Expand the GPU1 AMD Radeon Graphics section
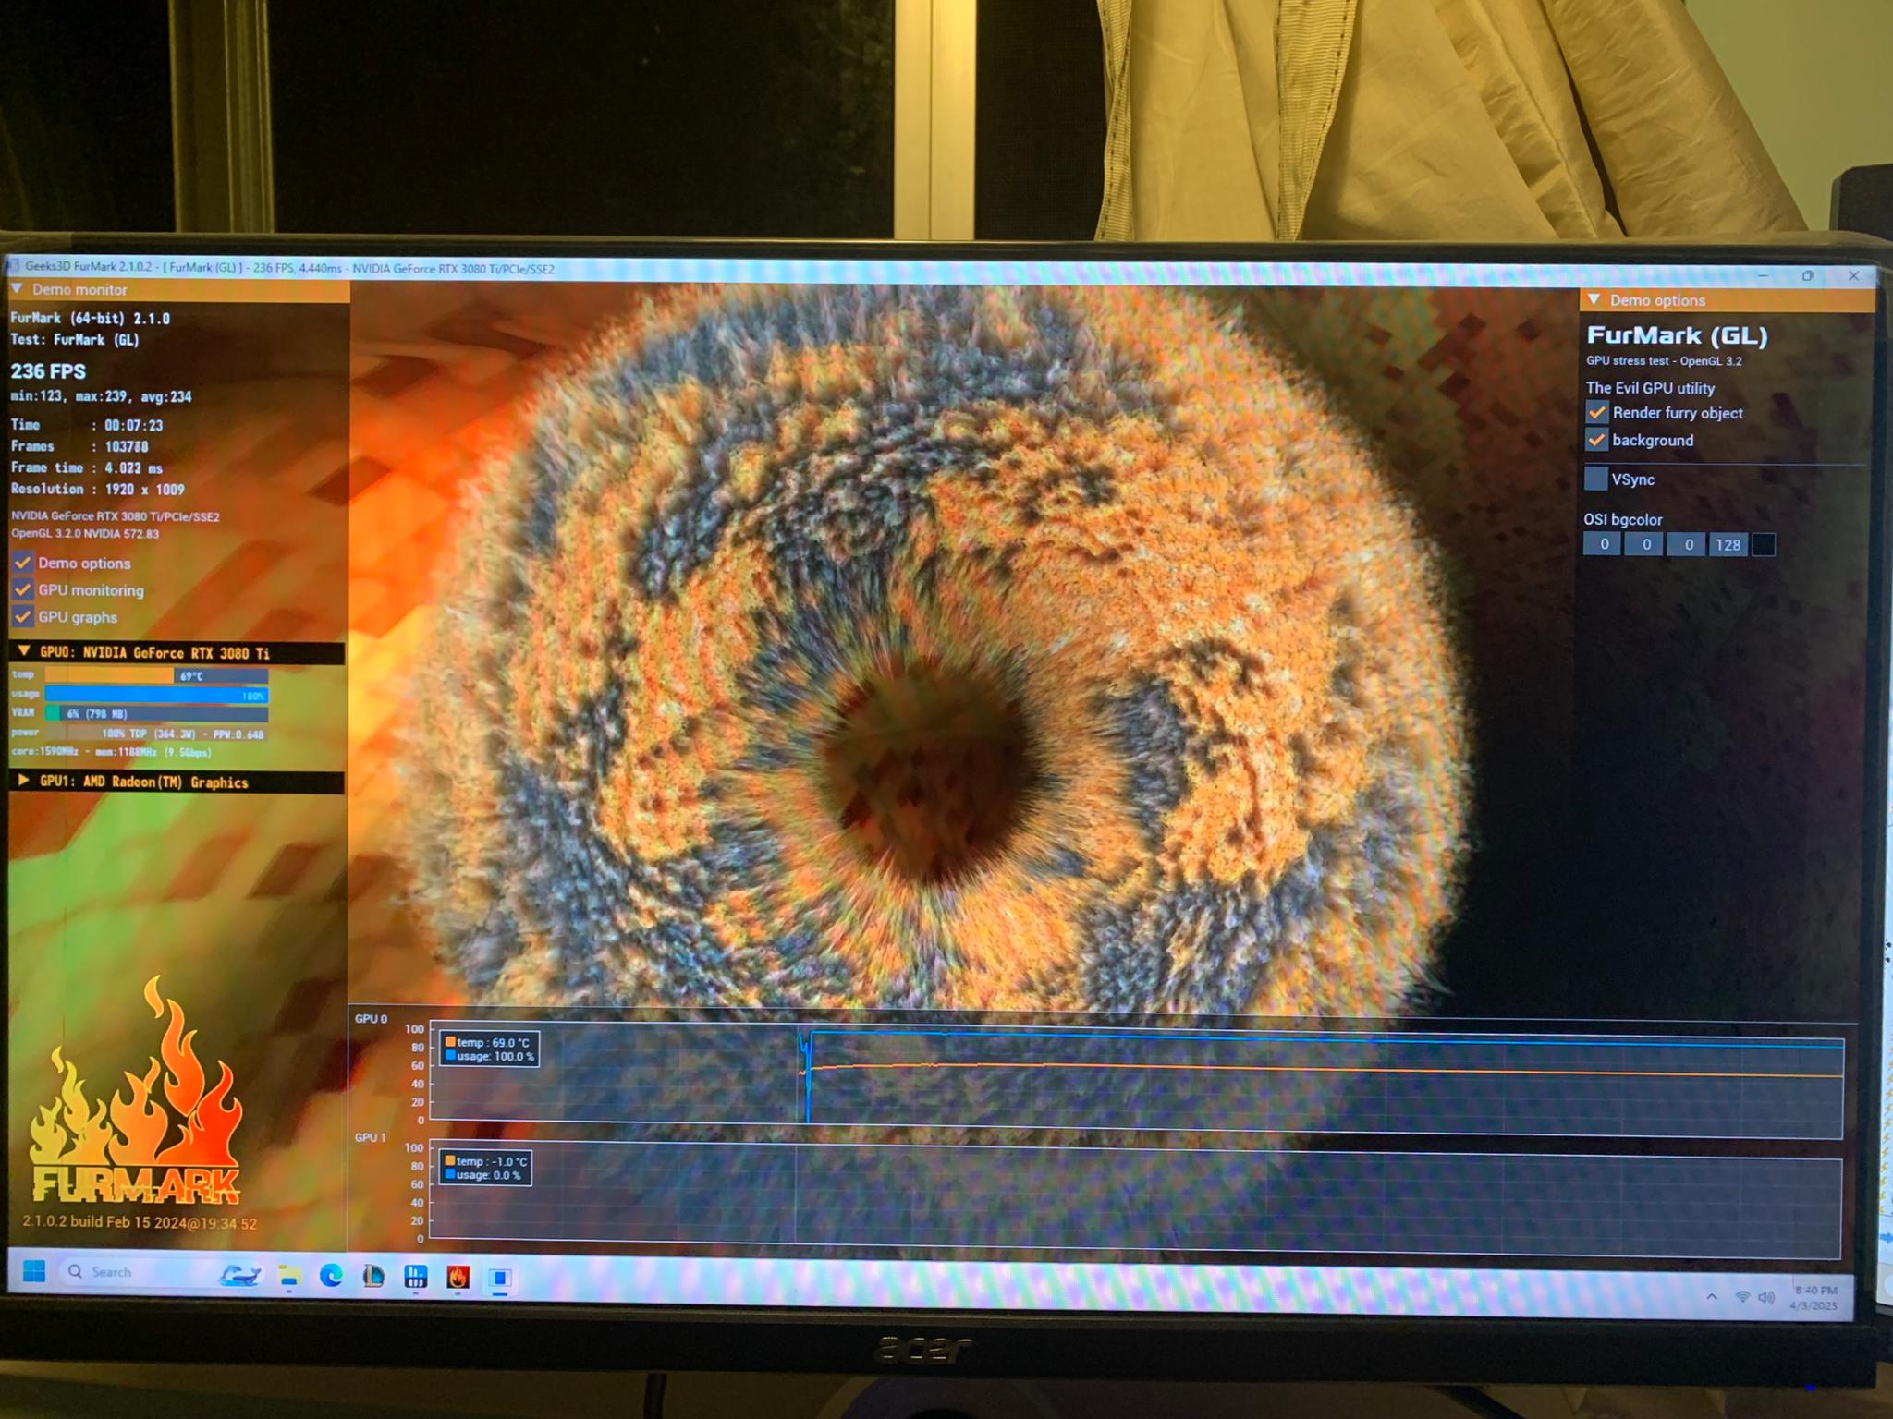Viewport: 1893px width, 1419px height. tap(24, 781)
